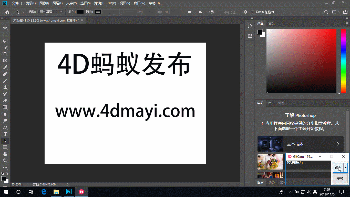Swap foreground and background colors
The width and height of the screenshot is (350, 197).
(x=7, y=174)
